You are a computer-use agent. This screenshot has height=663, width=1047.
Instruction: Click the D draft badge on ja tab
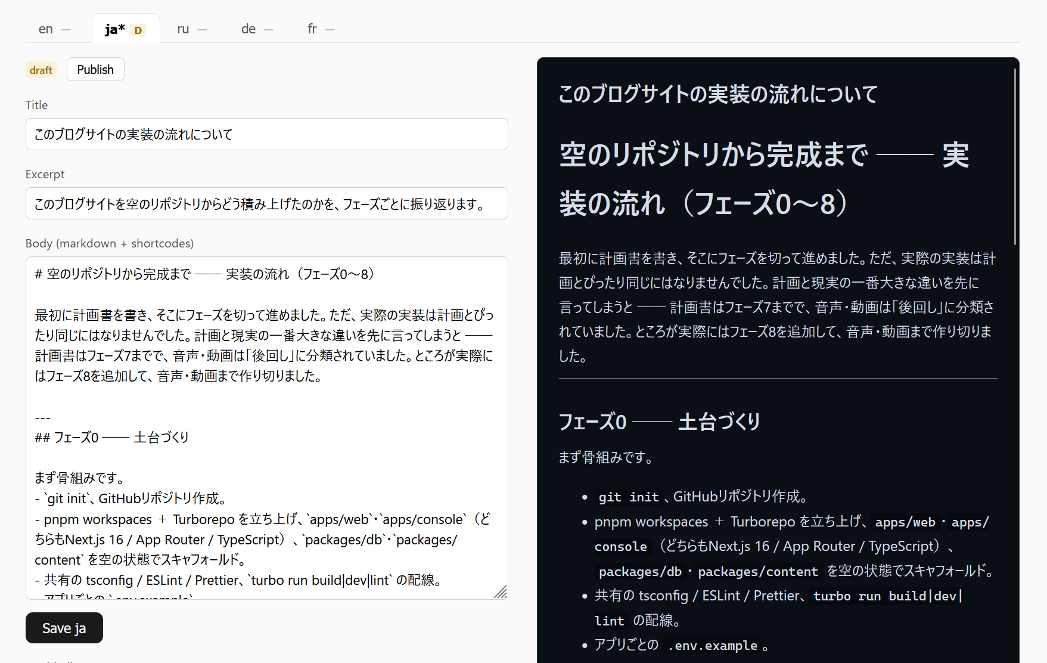pyautogui.click(x=138, y=30)
